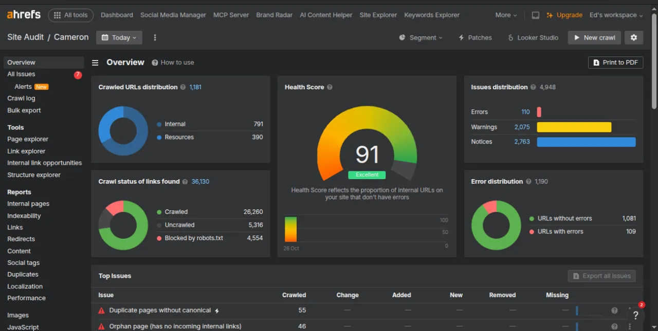Open the Today date dropdown
This screenshot has width=658, height=331.
119,37
